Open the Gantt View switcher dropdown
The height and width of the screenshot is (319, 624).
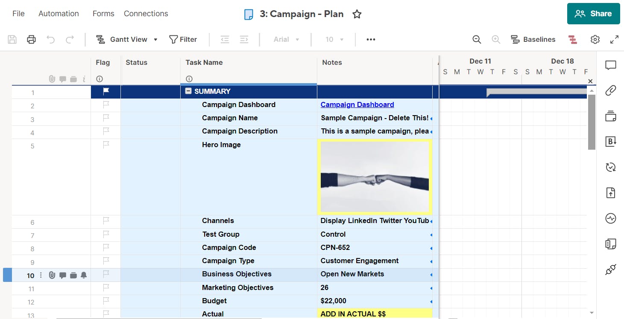155,39
